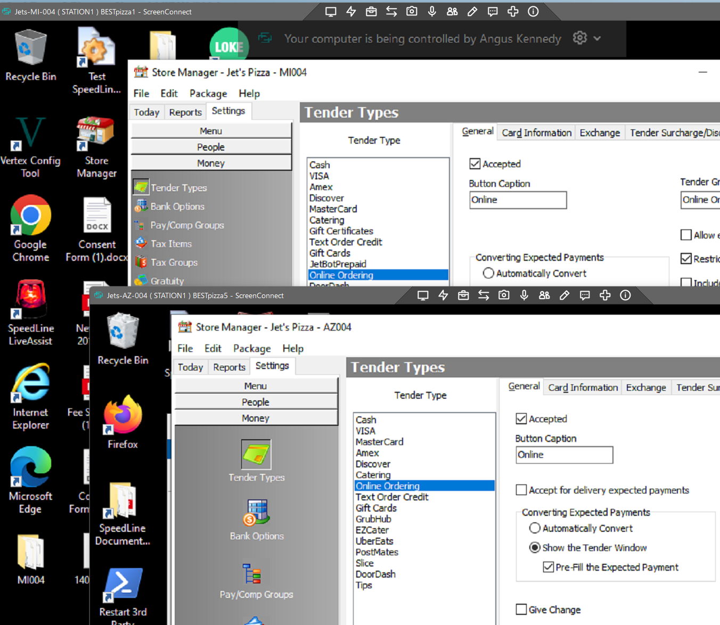The width and height of the screenshot is (720, 625).
Task: Click the plus-cross icon in the Jets-AZ-004 toolbar
Action: click(x=605, y=295)
